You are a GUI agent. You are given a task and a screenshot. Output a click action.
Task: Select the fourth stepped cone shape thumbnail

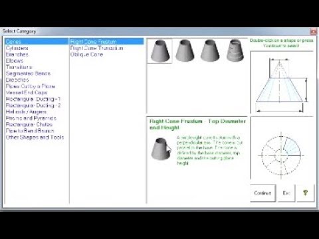pos(235,51)
